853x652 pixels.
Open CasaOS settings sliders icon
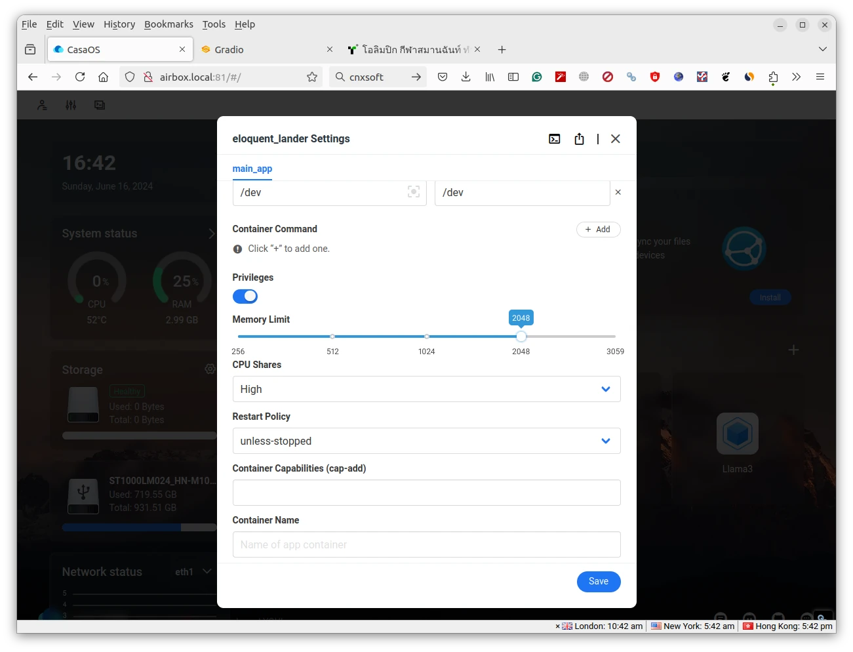71,105
